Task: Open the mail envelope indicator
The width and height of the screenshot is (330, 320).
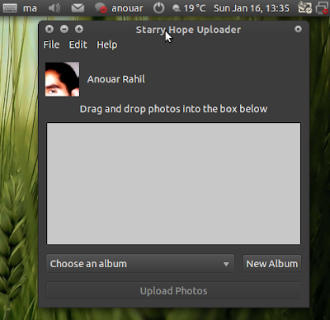Action: [x=78, y=8]
